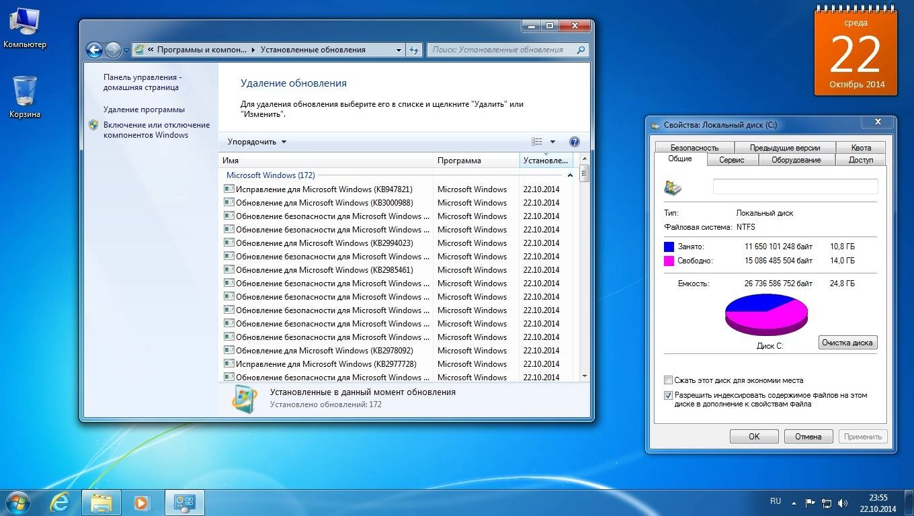Image resolution: width=914 pixels, height=516 pixels.
Task: Click the drive icon in Свойства dialog
Action: pyautogui.click(x=673, y=187)
